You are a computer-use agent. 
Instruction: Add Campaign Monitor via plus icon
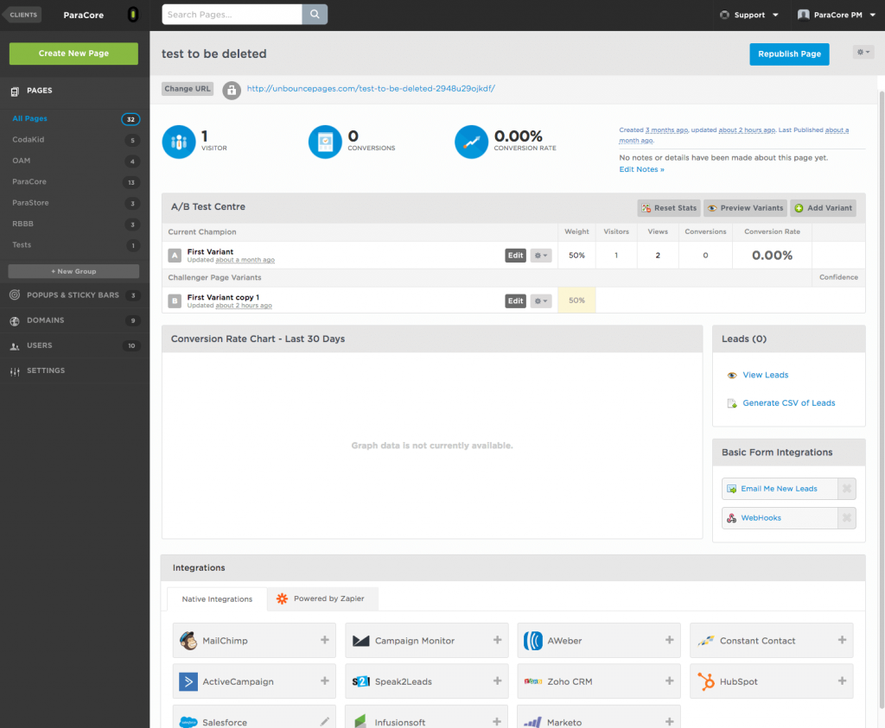[497, 640]
